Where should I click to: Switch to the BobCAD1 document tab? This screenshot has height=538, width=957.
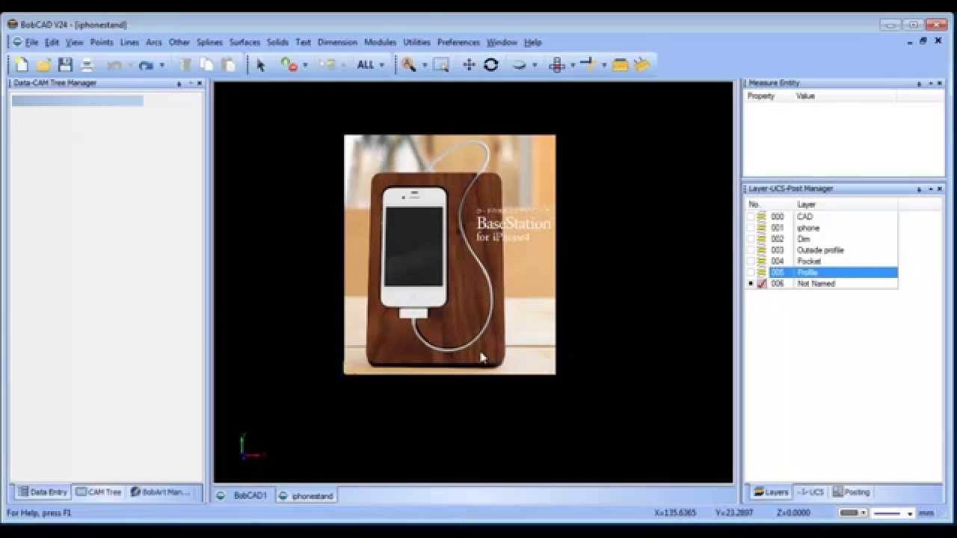coord(243,496)
